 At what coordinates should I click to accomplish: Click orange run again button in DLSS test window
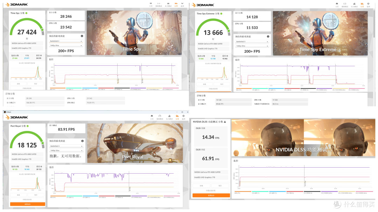211,195
